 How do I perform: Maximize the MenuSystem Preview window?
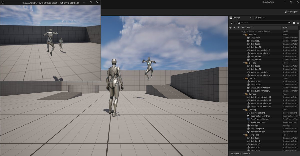tap(90, 2)
